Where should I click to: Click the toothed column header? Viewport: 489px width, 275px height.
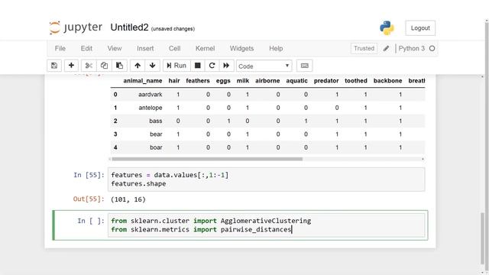pos(356,81)
